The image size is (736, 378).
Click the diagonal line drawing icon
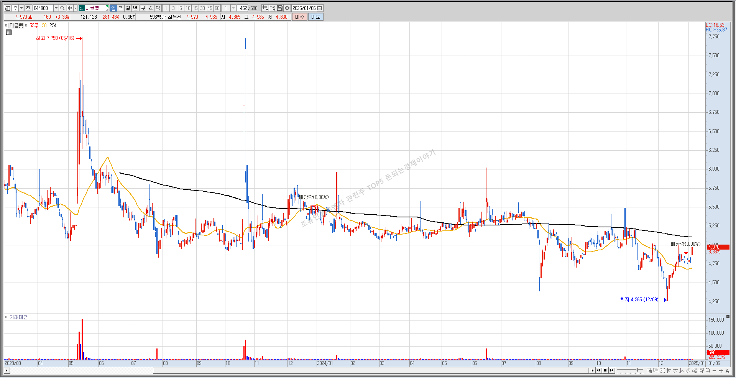coord(688,371)
